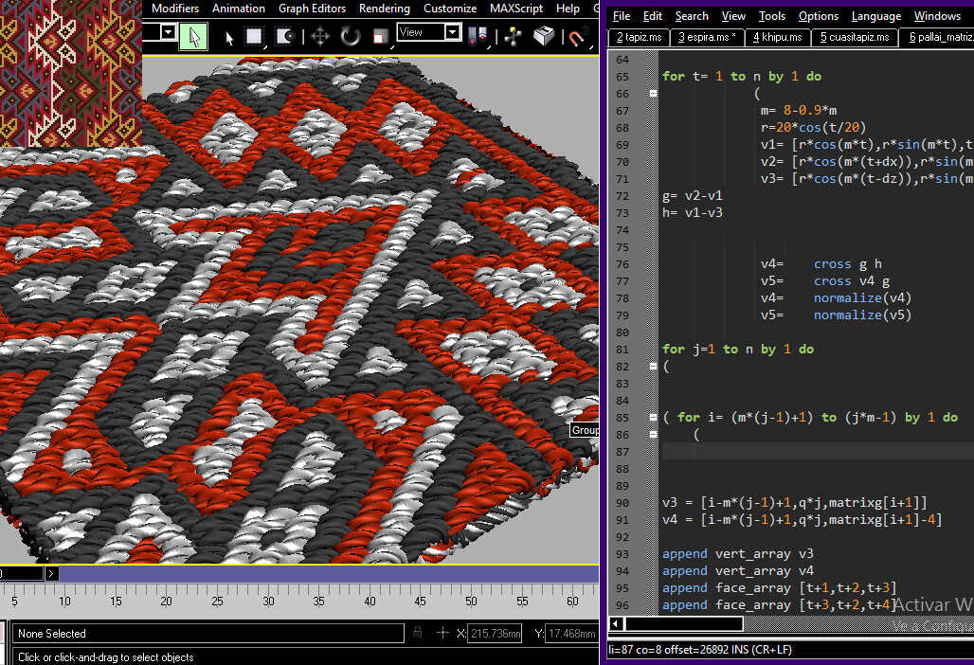Screen dimensions: 974x665
Task: Choose the Rectangular Selection Region tool
Action: [254, 37]
